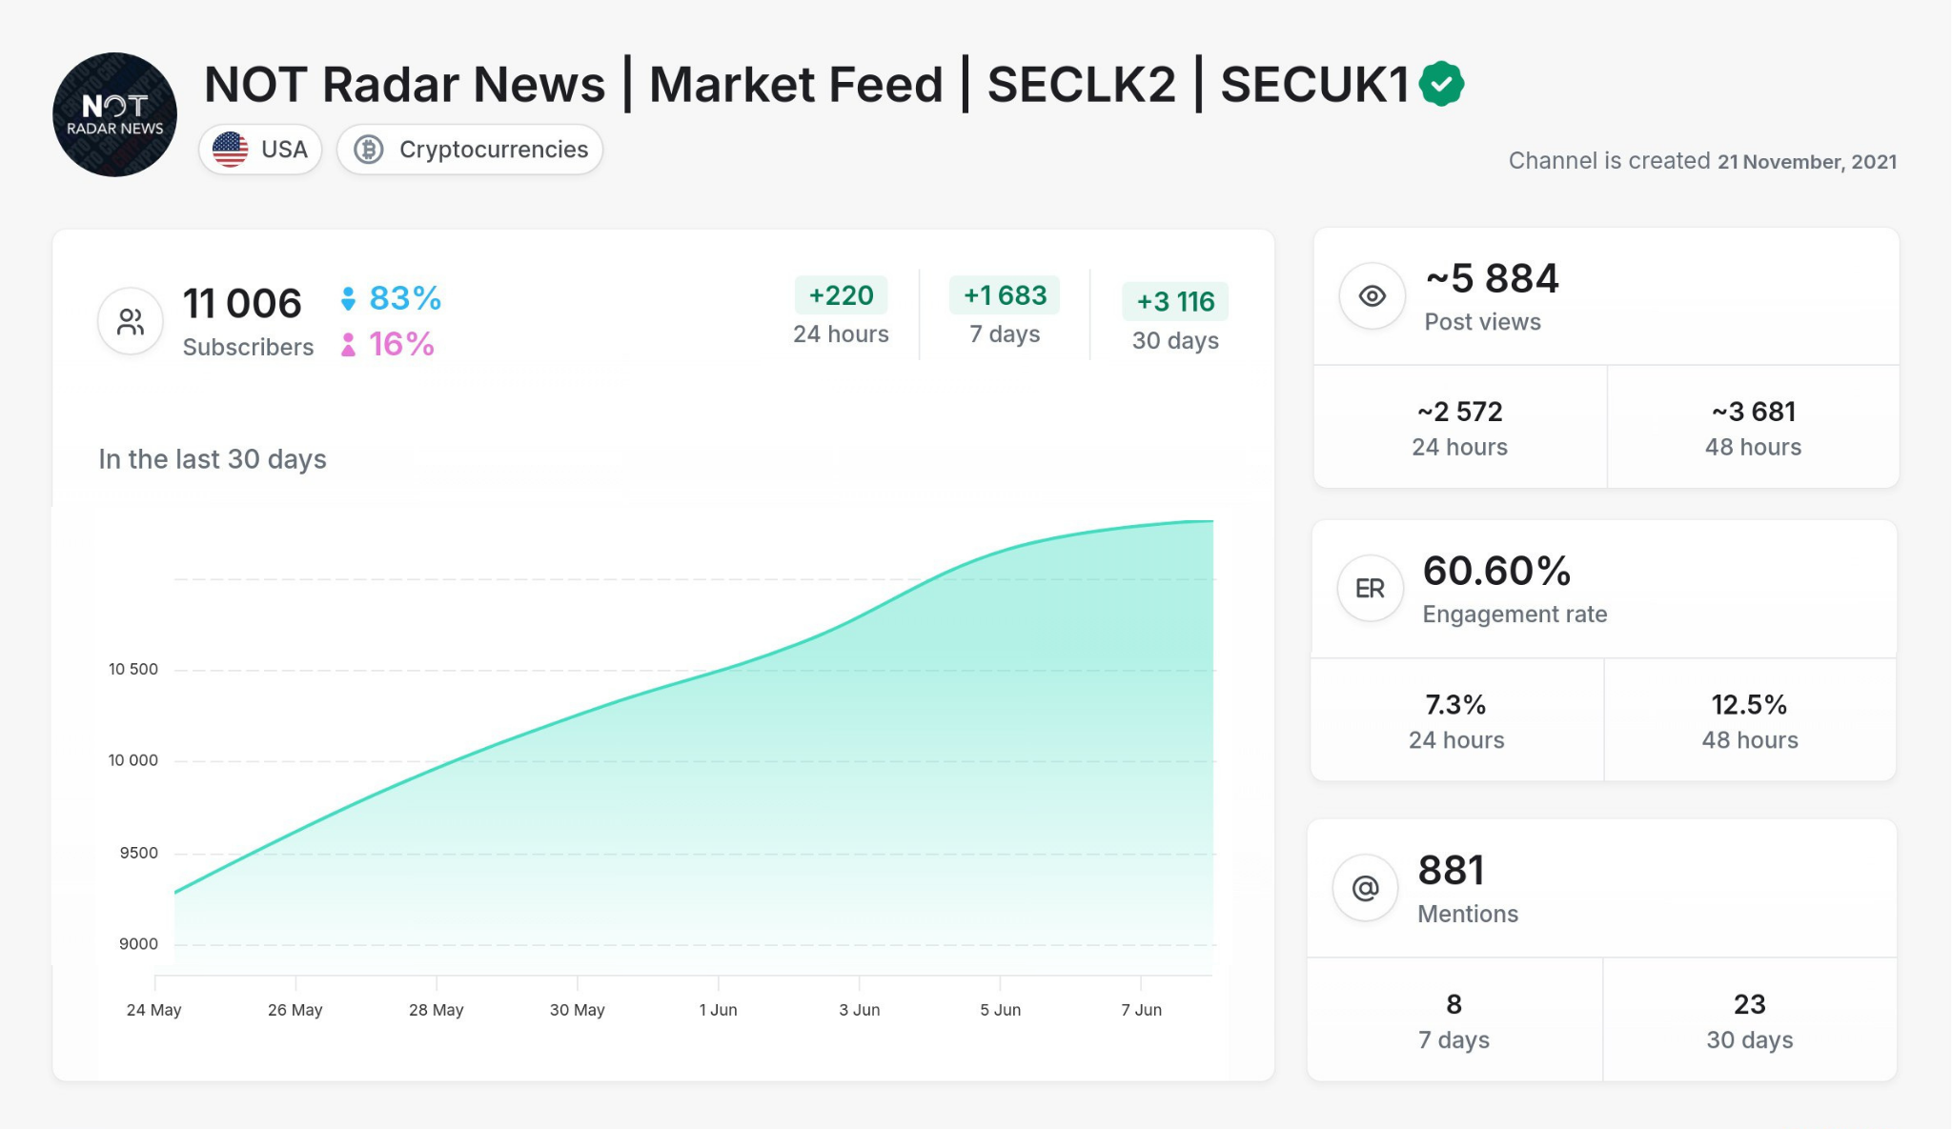1952x1129 pixels.
Task: Select the +1 683 7 days growth badge
Action: click(1005, 295)
